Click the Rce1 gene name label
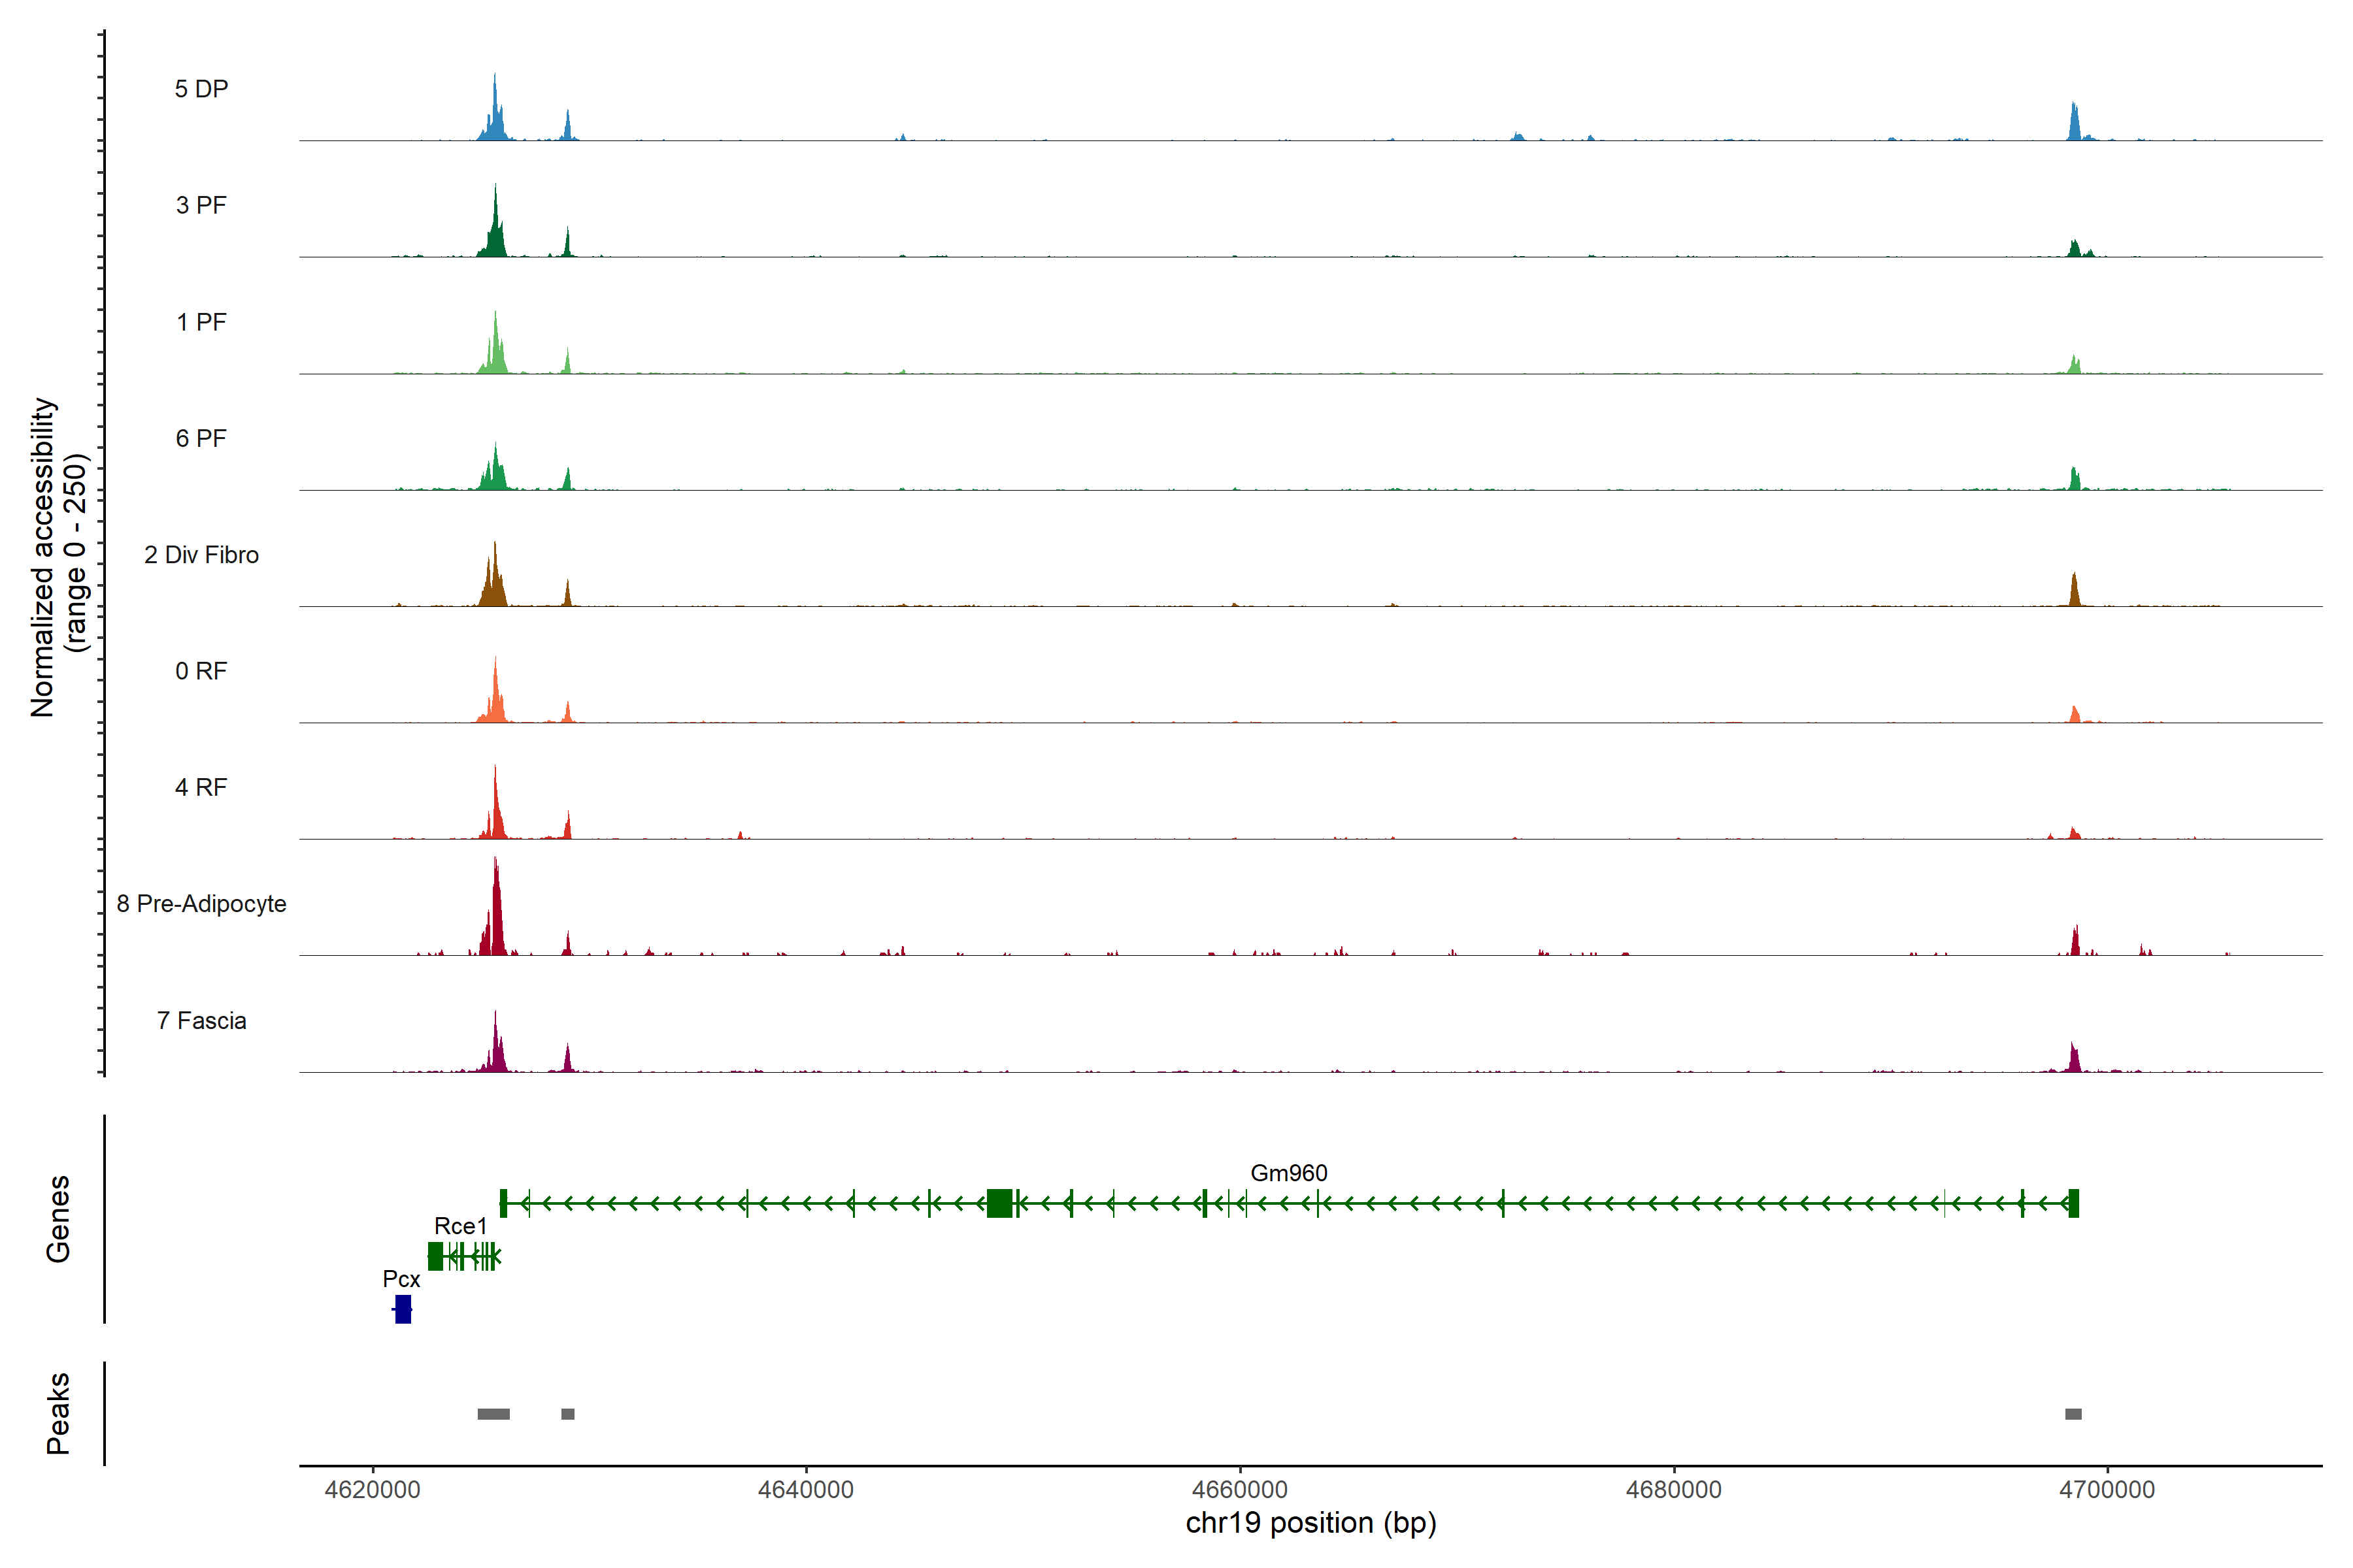 (x=460, y=1226)
